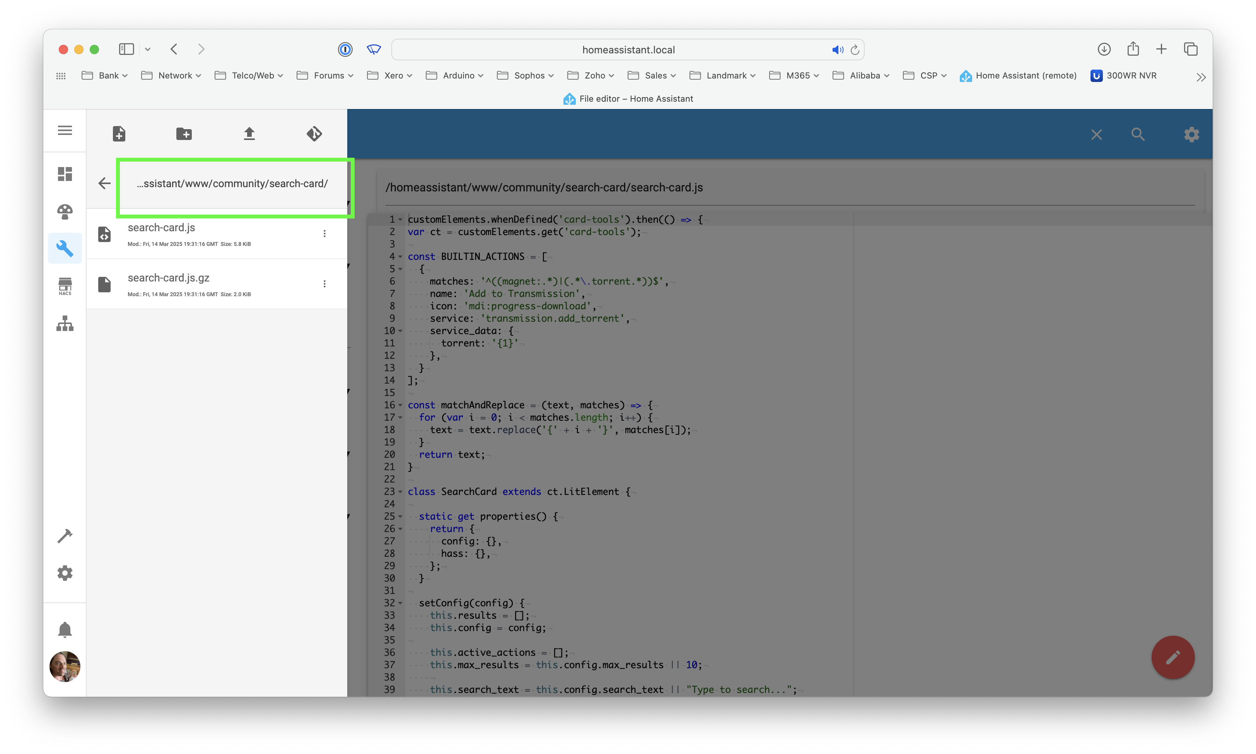Click the new folder icon

click(184, 134)
